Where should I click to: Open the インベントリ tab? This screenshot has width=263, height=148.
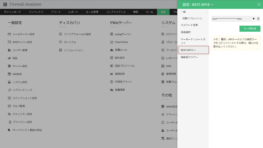(36, 12)
